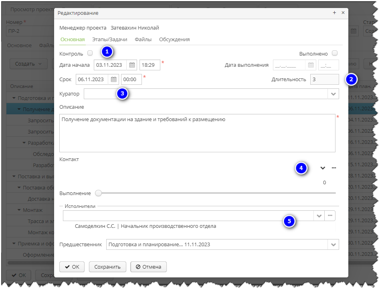This screenshot has height=291, width=382.
Task: Click the Выполнение slider handle
Action: 99,193
